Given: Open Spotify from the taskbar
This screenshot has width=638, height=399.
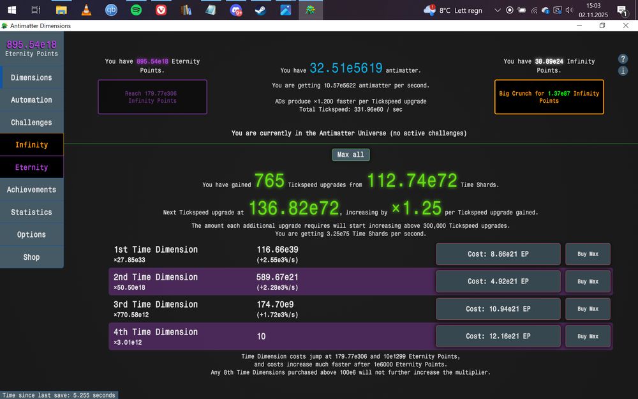Looking at the screenshot, I should (136, 10).
